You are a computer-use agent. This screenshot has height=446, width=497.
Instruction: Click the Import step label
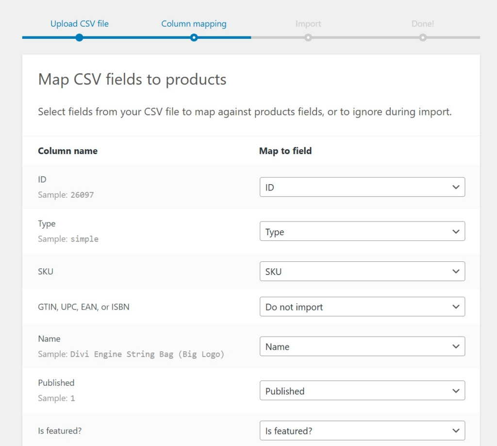pyautogui.click(x=308, y=23)
